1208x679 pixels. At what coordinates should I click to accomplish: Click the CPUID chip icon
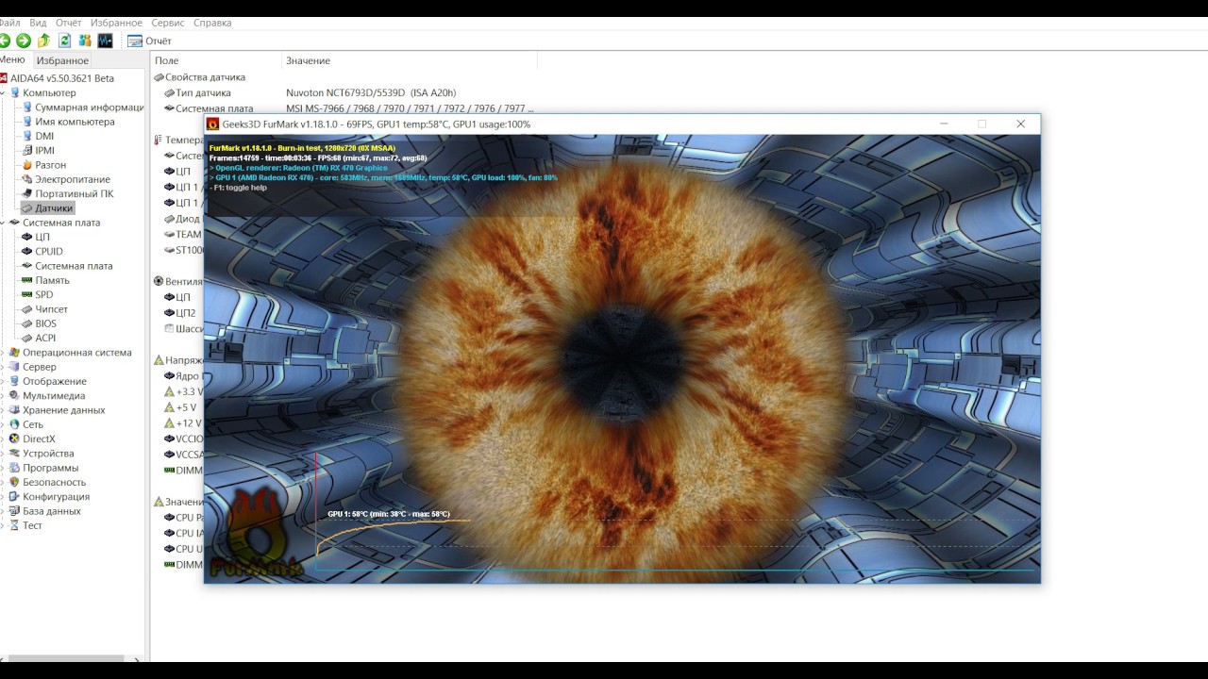pos(26,252)
